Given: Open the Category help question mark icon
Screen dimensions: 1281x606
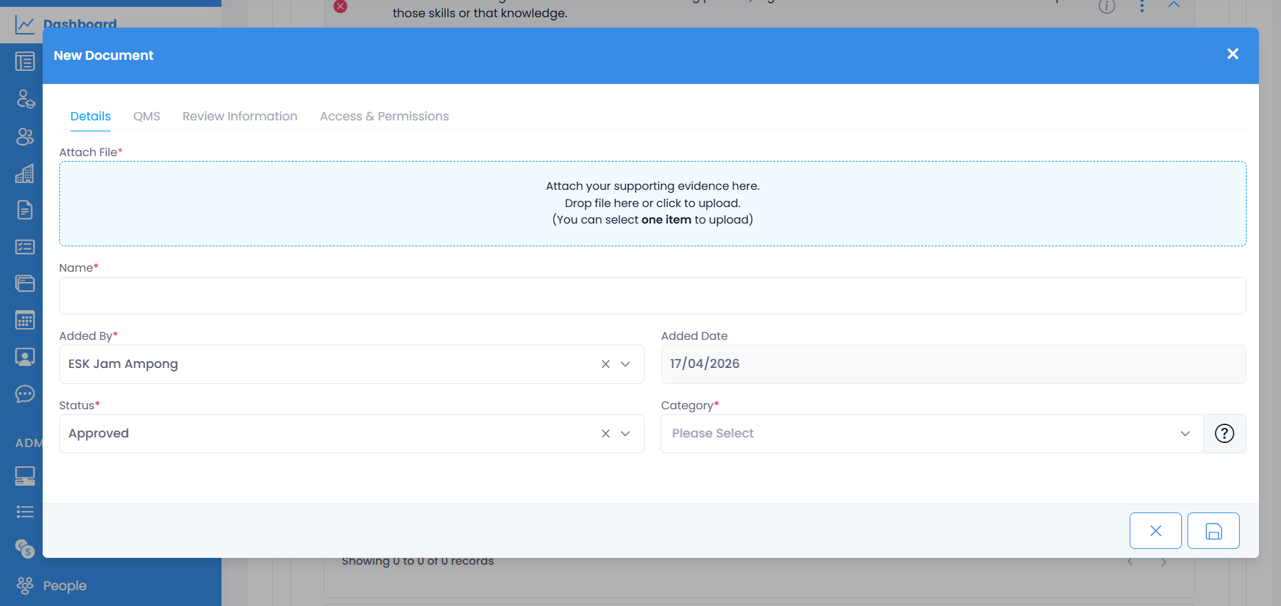Looking at the screenshot, I should (x=1224, y=433).
